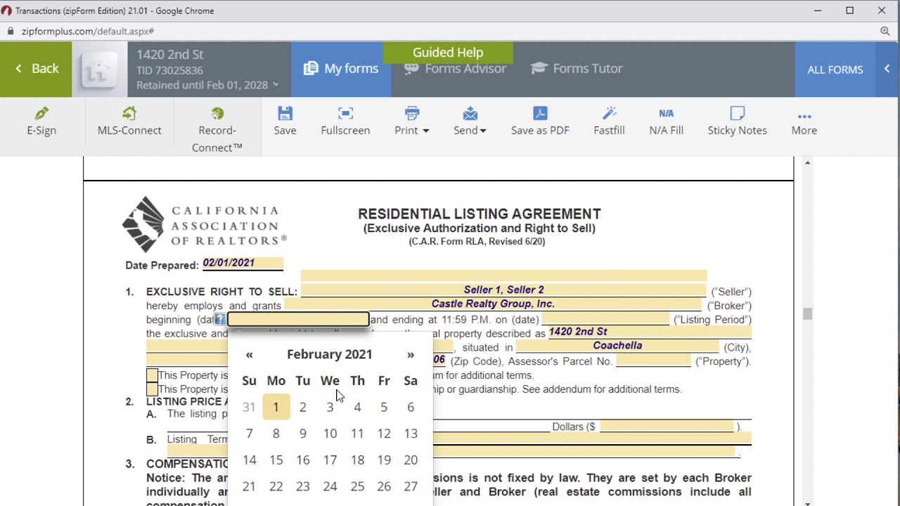Click the beginning date input field
The image size is (900, 506).
pos(298,320)
